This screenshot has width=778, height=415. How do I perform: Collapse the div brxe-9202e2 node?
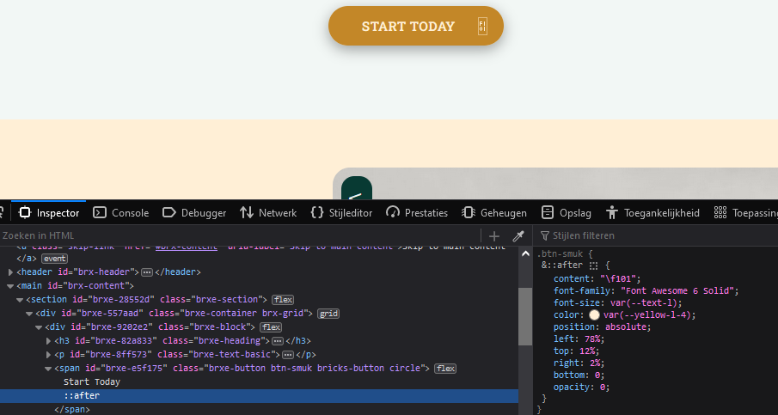39,327
